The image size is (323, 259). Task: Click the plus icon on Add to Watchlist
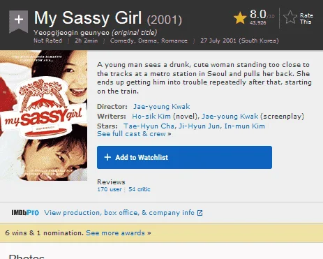click(107, 157)
